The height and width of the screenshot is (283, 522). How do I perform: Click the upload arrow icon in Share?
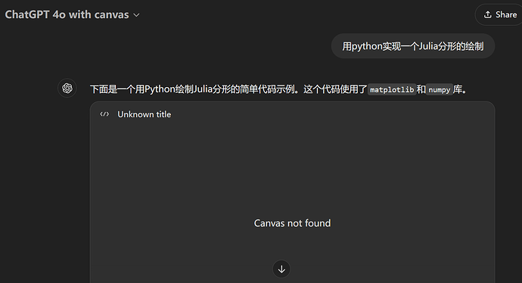(488, 14)
